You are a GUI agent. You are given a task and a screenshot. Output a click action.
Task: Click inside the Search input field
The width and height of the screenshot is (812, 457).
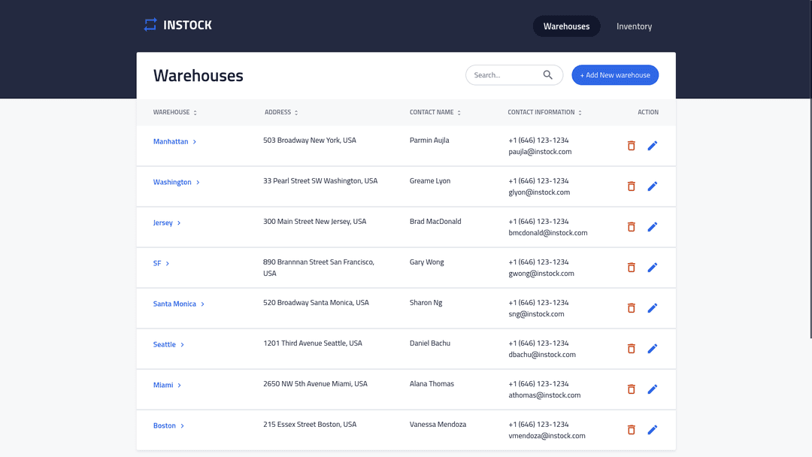(x=504, y=74)
